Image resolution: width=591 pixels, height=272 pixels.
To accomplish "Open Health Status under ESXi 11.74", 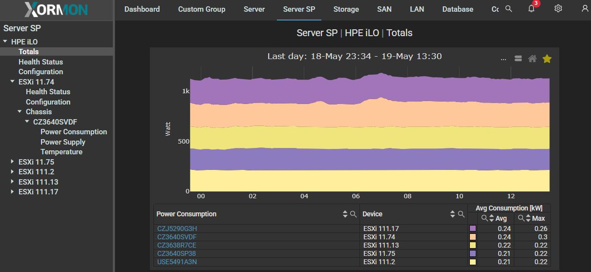I will (48, 92).
